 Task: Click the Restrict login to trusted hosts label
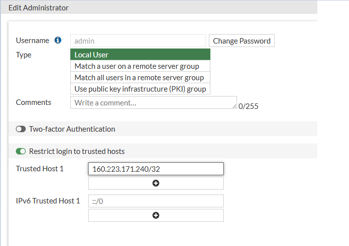coord(77,151)
